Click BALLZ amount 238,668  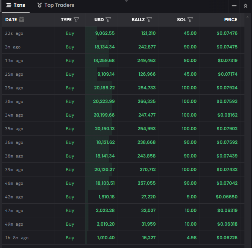(146, 142)
